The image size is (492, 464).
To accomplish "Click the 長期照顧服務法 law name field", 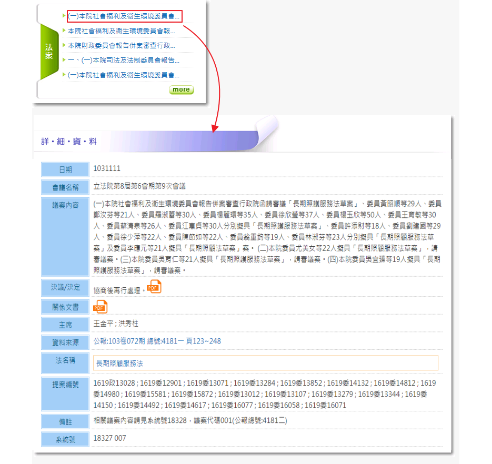I will coord(265,363).
